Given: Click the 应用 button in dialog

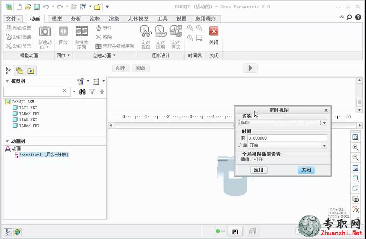Looking at the screenshot, I should (259, 170).
